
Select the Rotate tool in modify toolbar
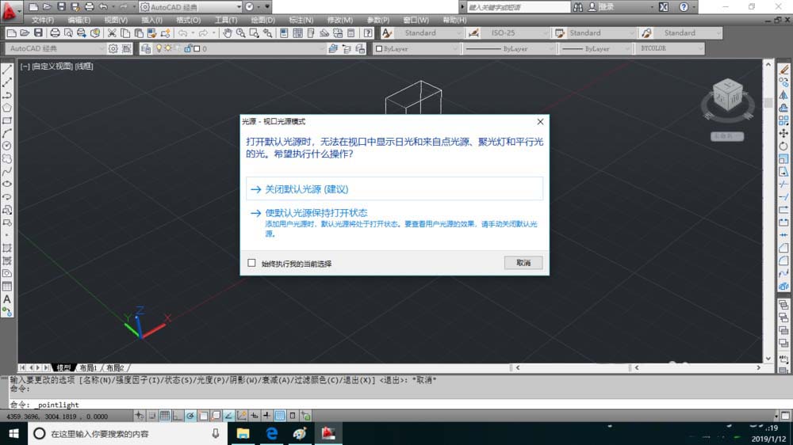tap(783, 146)
